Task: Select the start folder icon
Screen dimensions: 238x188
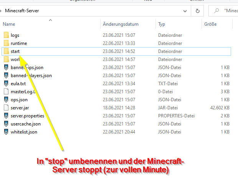Action: pos(6,51)
